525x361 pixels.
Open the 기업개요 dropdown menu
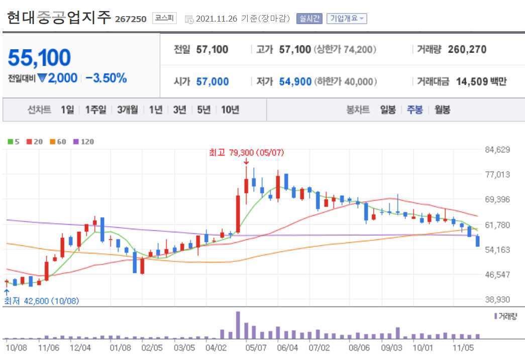point(348,19)
